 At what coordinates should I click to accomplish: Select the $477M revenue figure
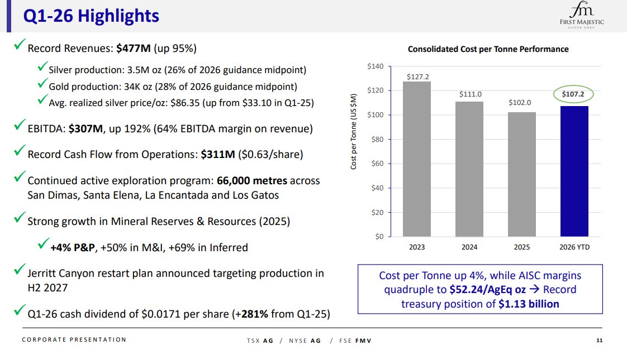click(x=134, y=49)
